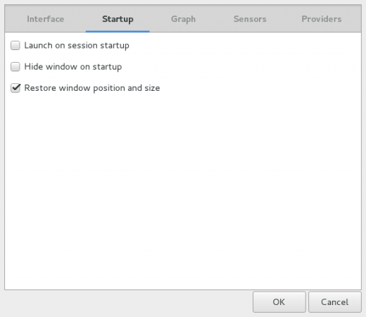
Task: Confirm preferences with the OK button
Action: pos(279,302)
